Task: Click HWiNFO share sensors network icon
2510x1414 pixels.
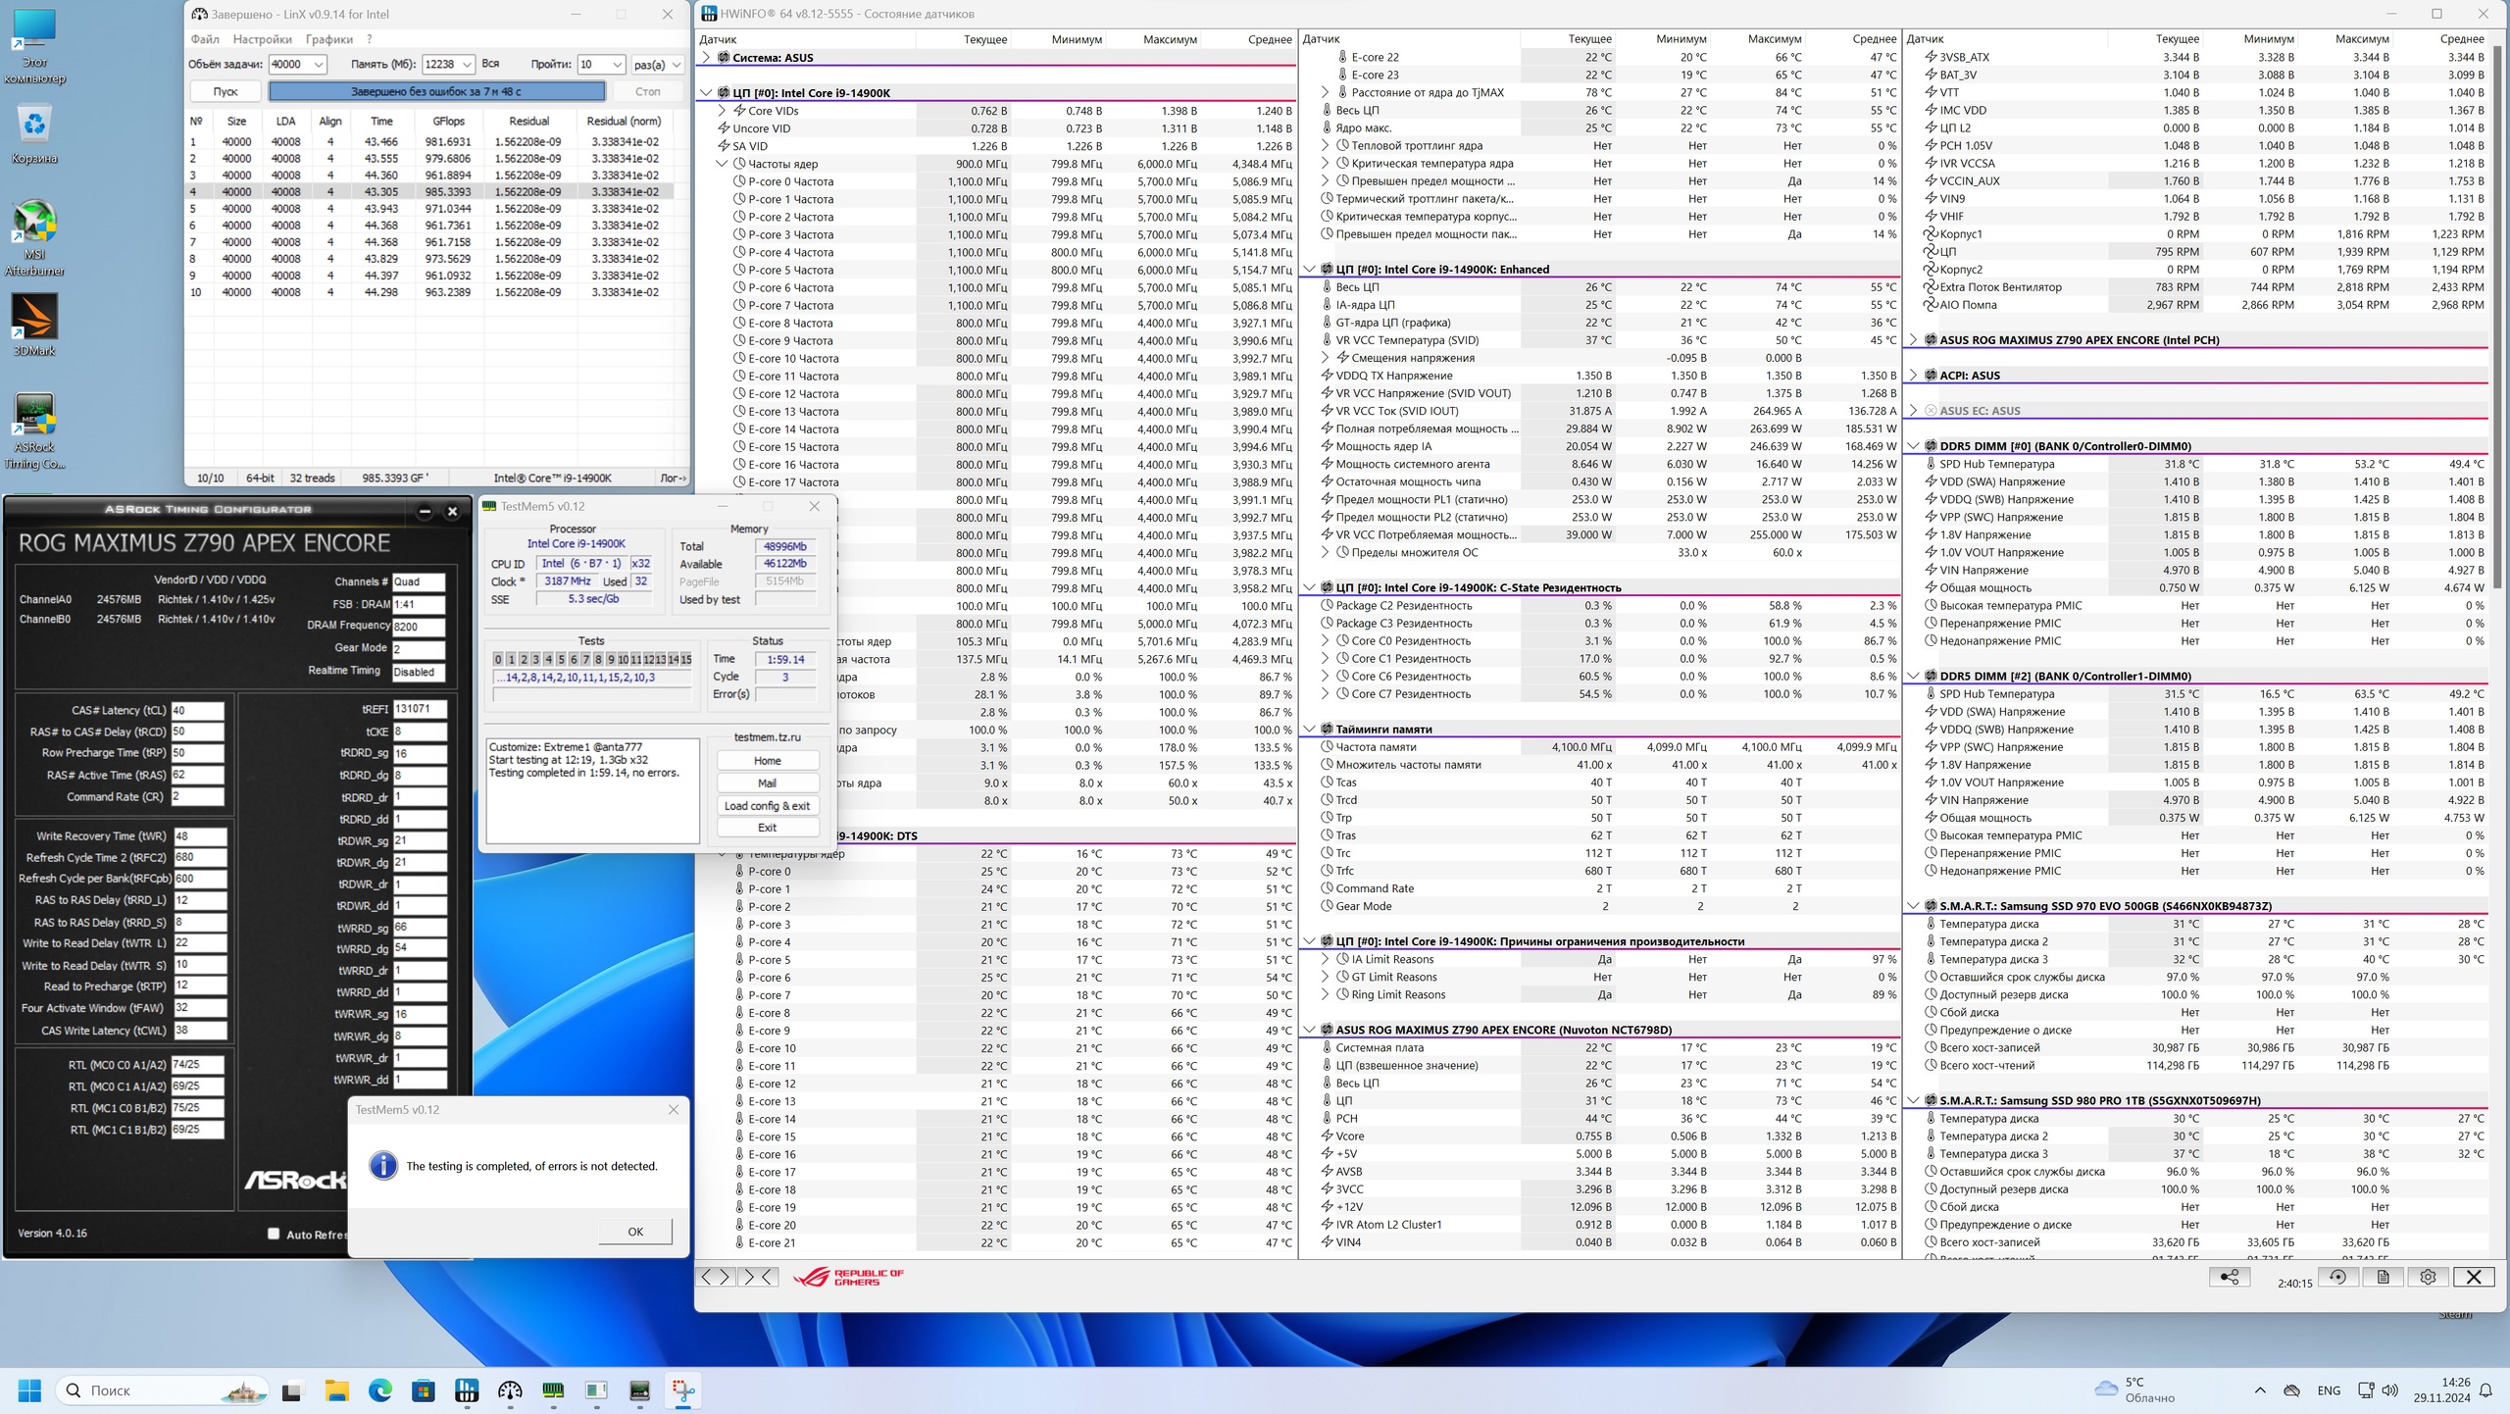Action: coord(2229,1277)
